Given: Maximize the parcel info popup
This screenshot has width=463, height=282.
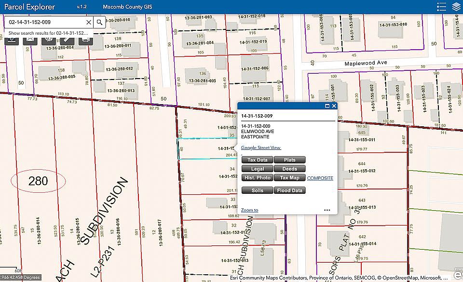Looking at the screenshot, I should click(327, 106).
